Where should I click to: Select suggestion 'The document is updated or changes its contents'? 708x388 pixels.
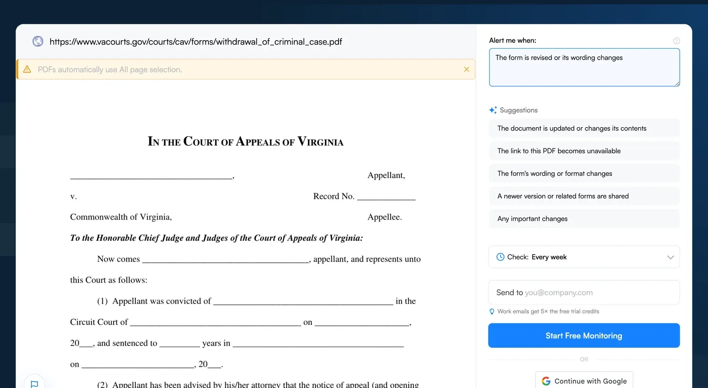(x=584, y=128)
